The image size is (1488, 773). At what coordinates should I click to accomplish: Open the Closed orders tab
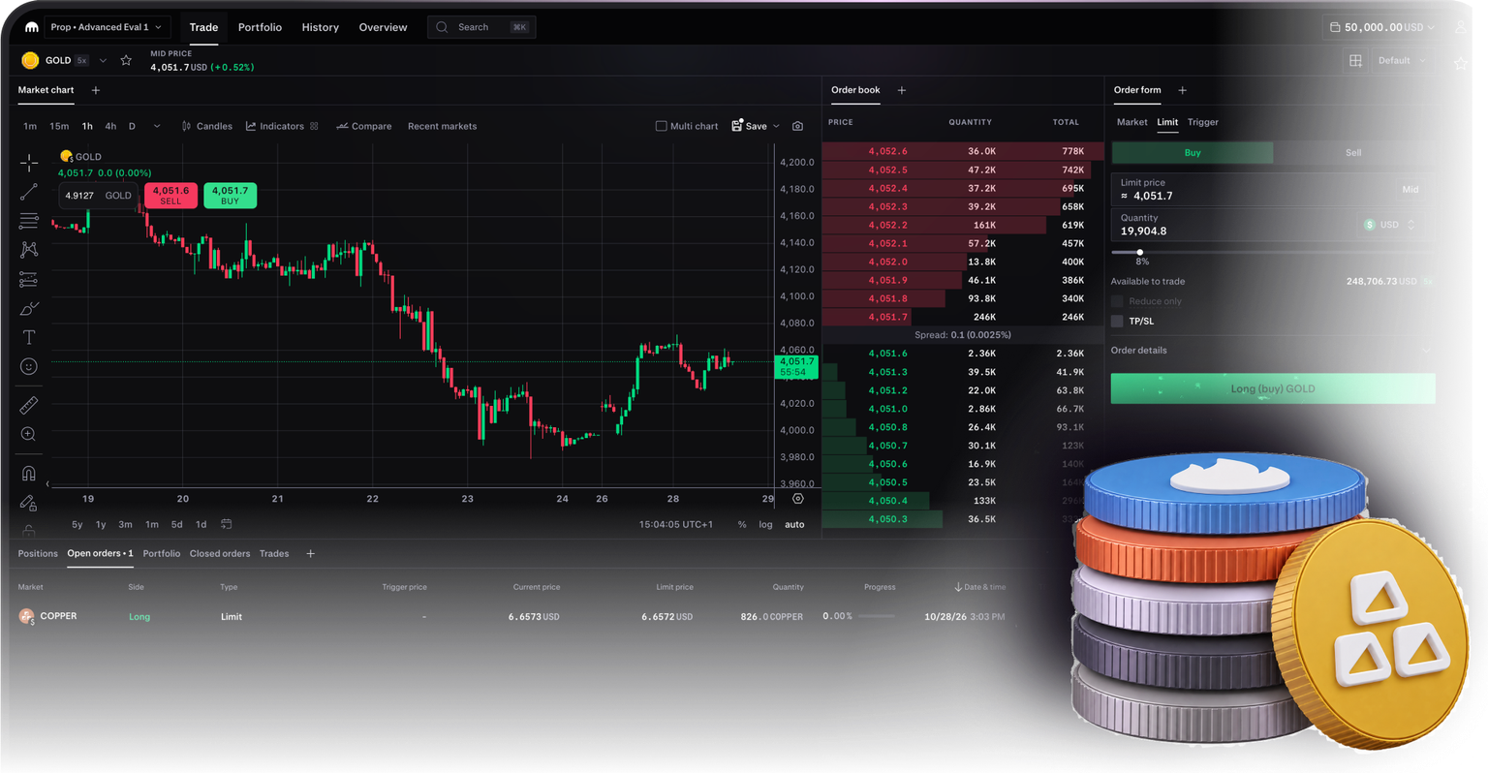[220, 553]
